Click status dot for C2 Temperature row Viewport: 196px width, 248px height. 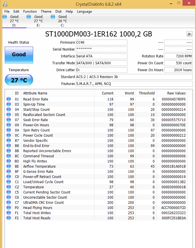point(9,187)
